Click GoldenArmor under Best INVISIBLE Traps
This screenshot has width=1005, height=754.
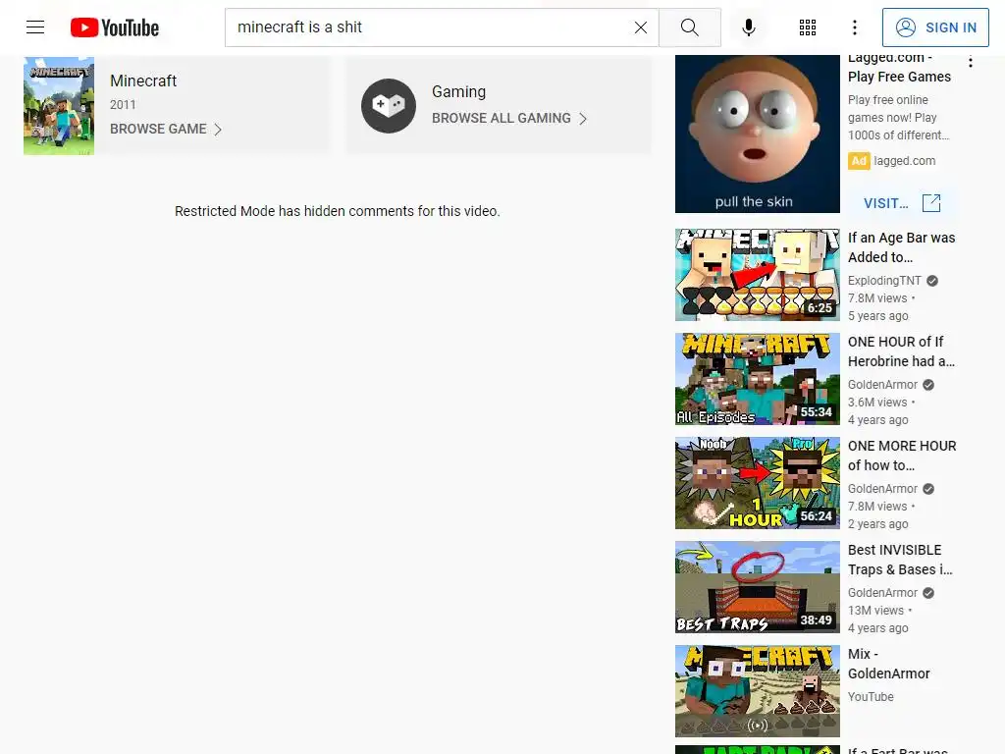pyautogui.click(x=882, y=593)
